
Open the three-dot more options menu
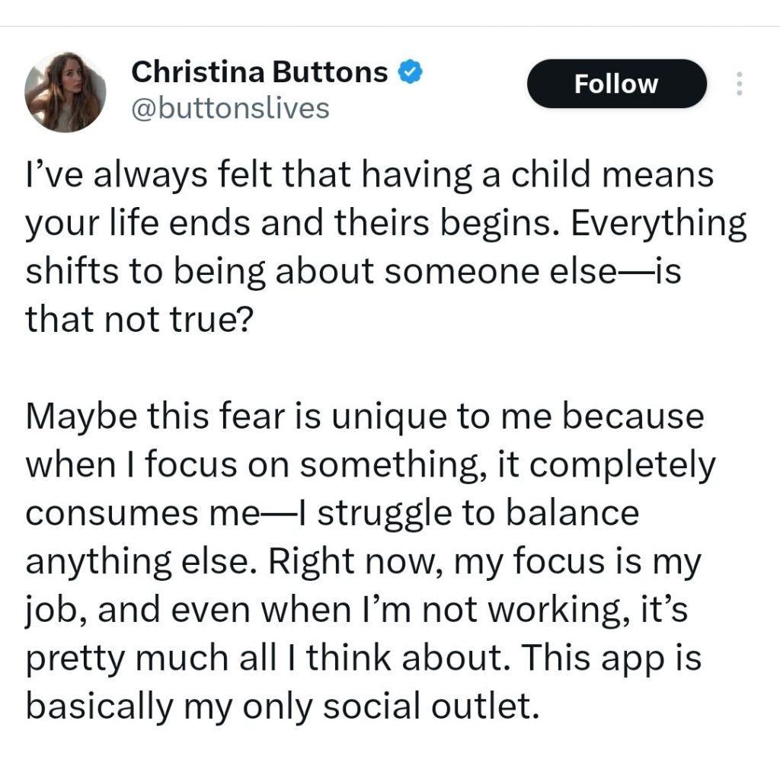click(x=737, y=84)
